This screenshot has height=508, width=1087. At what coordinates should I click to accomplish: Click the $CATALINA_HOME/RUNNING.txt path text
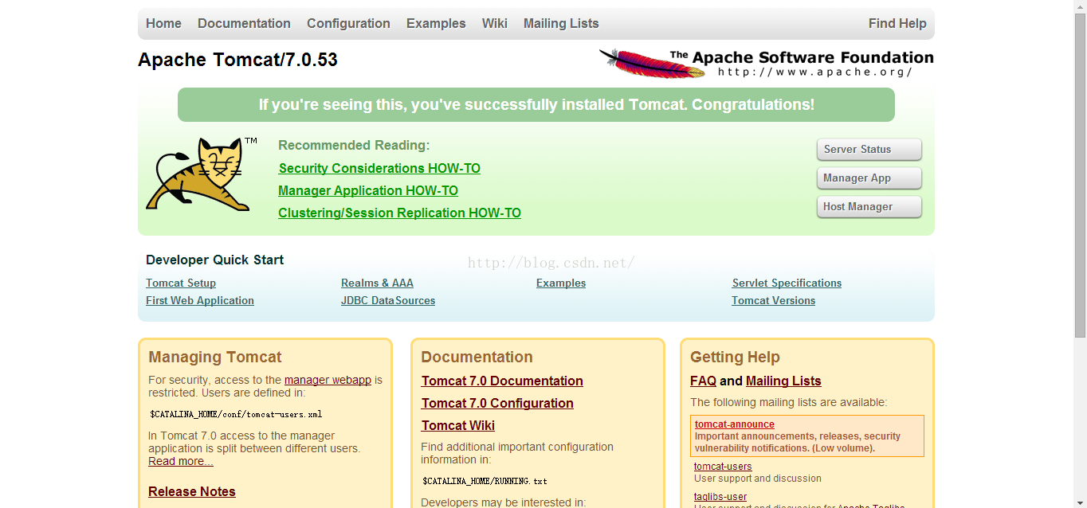point(485,481)
